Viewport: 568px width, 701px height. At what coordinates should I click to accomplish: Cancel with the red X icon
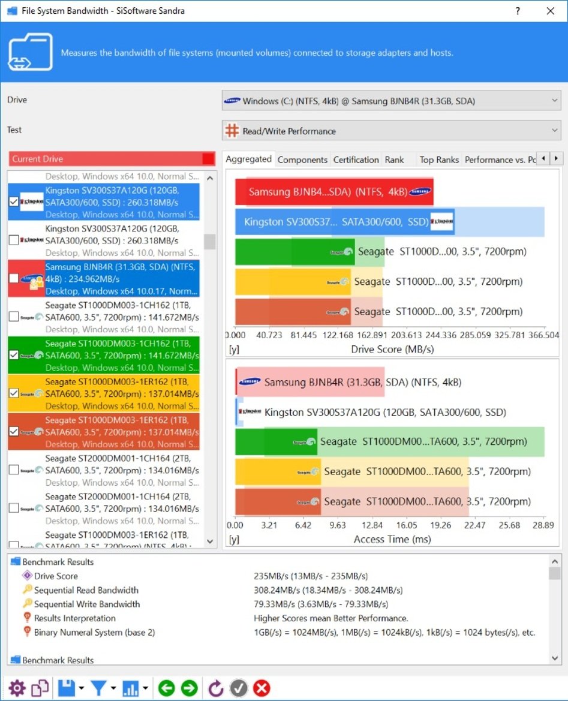262,688
